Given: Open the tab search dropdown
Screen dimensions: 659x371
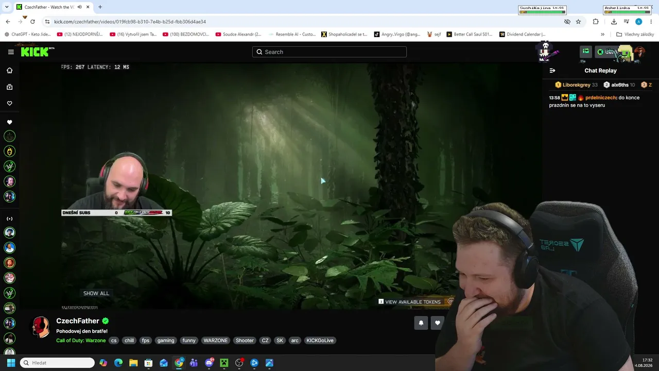Looking at the screenshot, I should click(7, 7).
